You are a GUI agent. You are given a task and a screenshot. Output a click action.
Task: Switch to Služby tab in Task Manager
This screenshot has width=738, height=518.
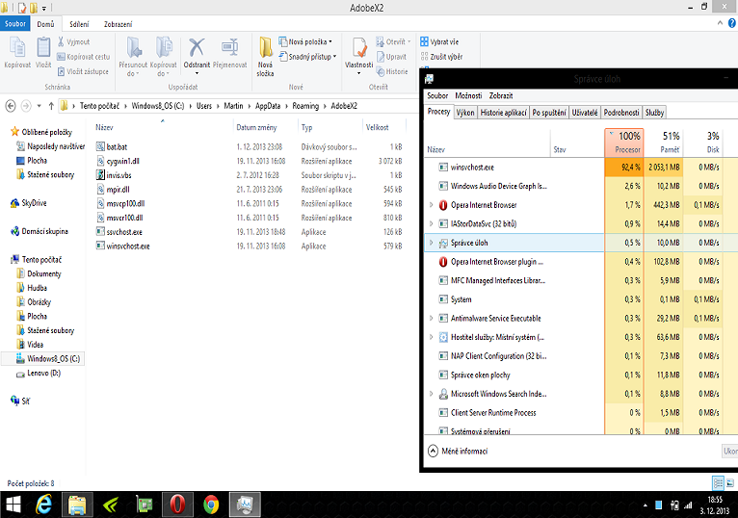(x=654, y=113)
